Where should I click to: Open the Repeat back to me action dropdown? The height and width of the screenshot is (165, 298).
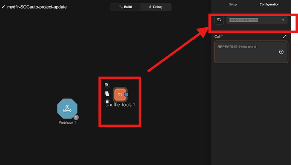[257, 20]
